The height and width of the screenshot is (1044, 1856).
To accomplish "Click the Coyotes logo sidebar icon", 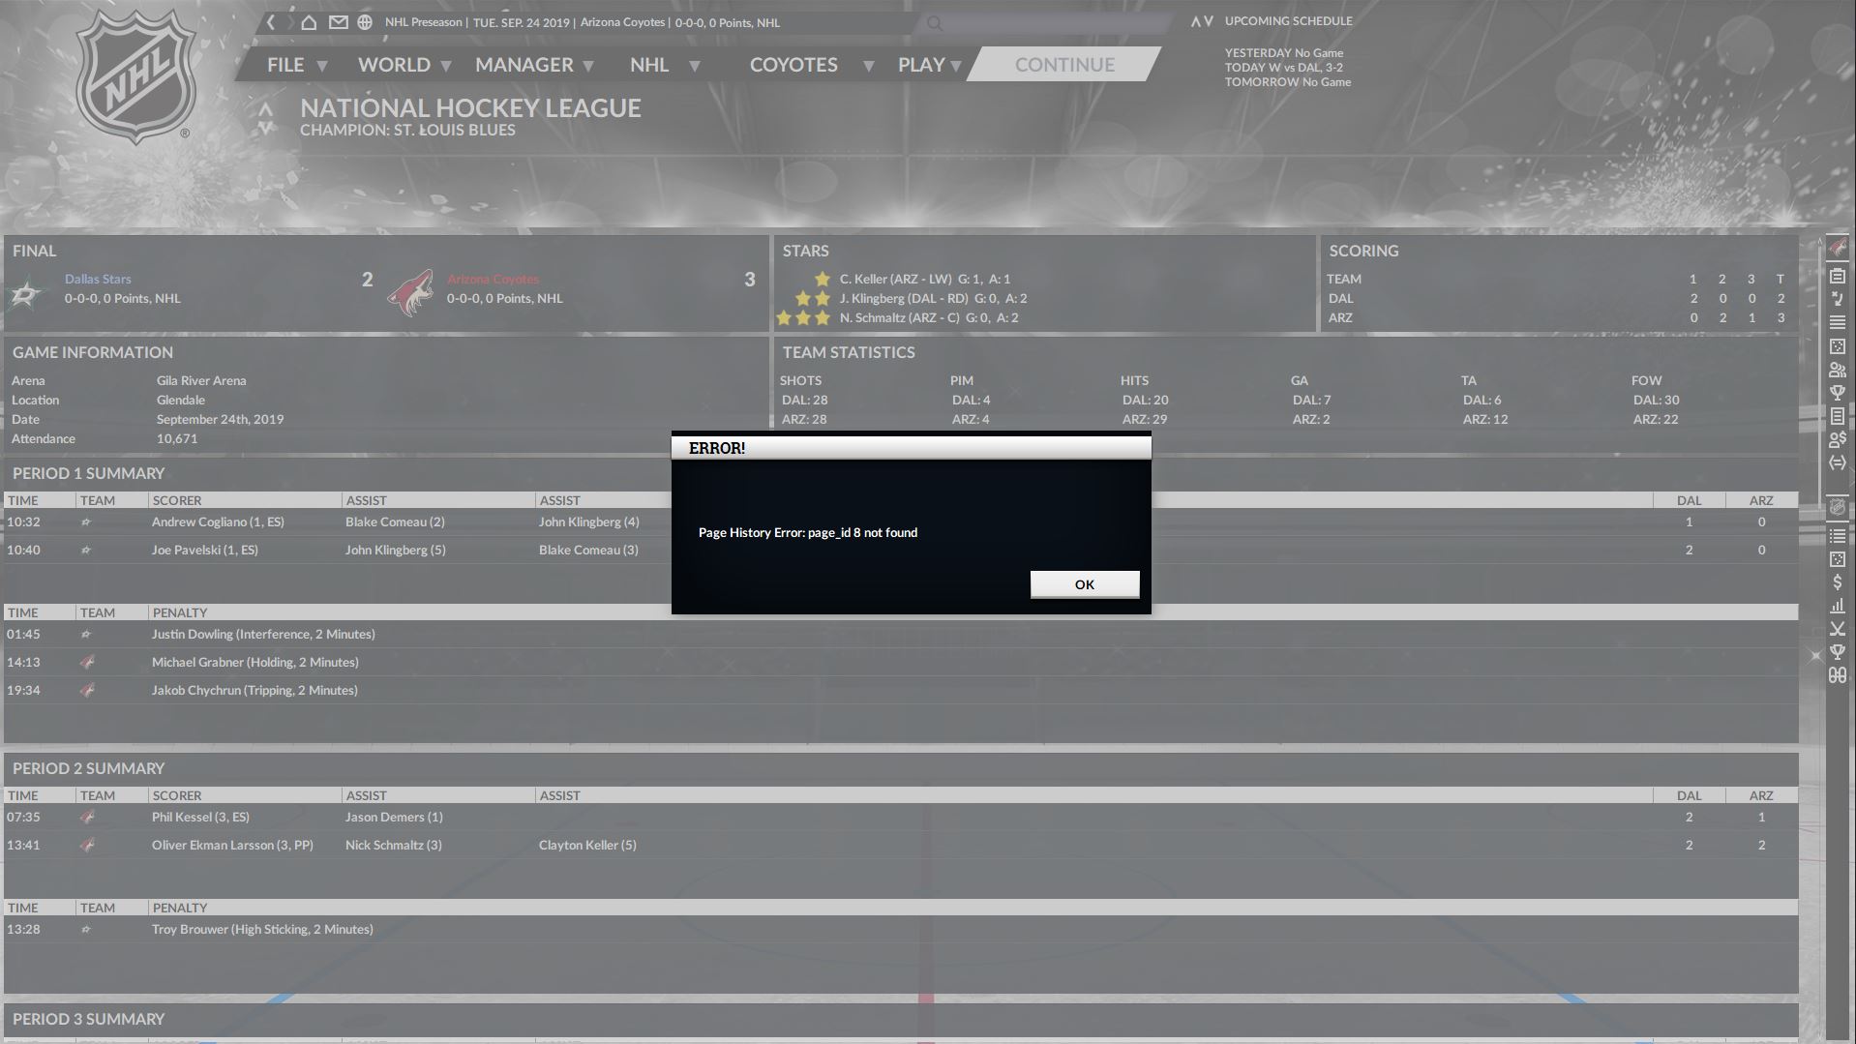I will point(1837,250).
